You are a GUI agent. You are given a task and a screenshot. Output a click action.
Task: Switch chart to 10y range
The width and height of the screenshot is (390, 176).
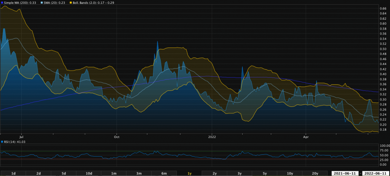coord(290,173)
